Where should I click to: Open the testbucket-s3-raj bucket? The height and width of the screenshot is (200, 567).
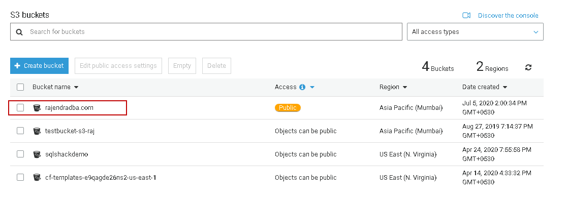[70, 131]
